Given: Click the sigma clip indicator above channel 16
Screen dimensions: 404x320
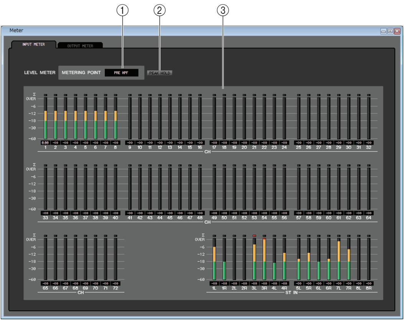Looking at the screenshot, I should point(200,95).
